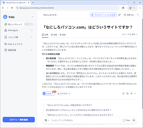Click プレゼンテーションを生成 button
The image size is (143, 128).
103,15
